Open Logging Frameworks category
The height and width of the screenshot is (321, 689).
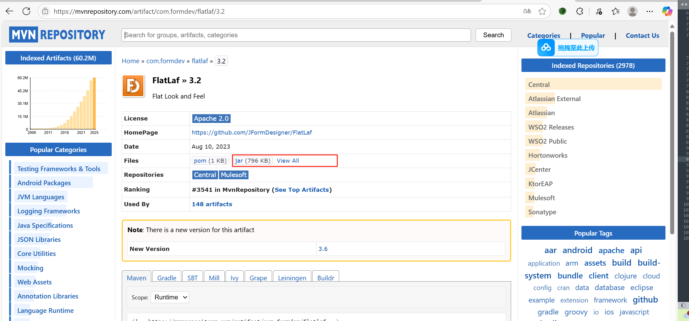(x=49, y=211)
